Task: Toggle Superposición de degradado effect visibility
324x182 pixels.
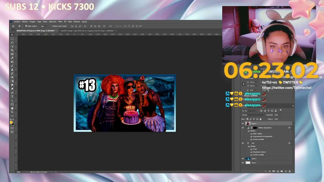Action: coord(251,136)
